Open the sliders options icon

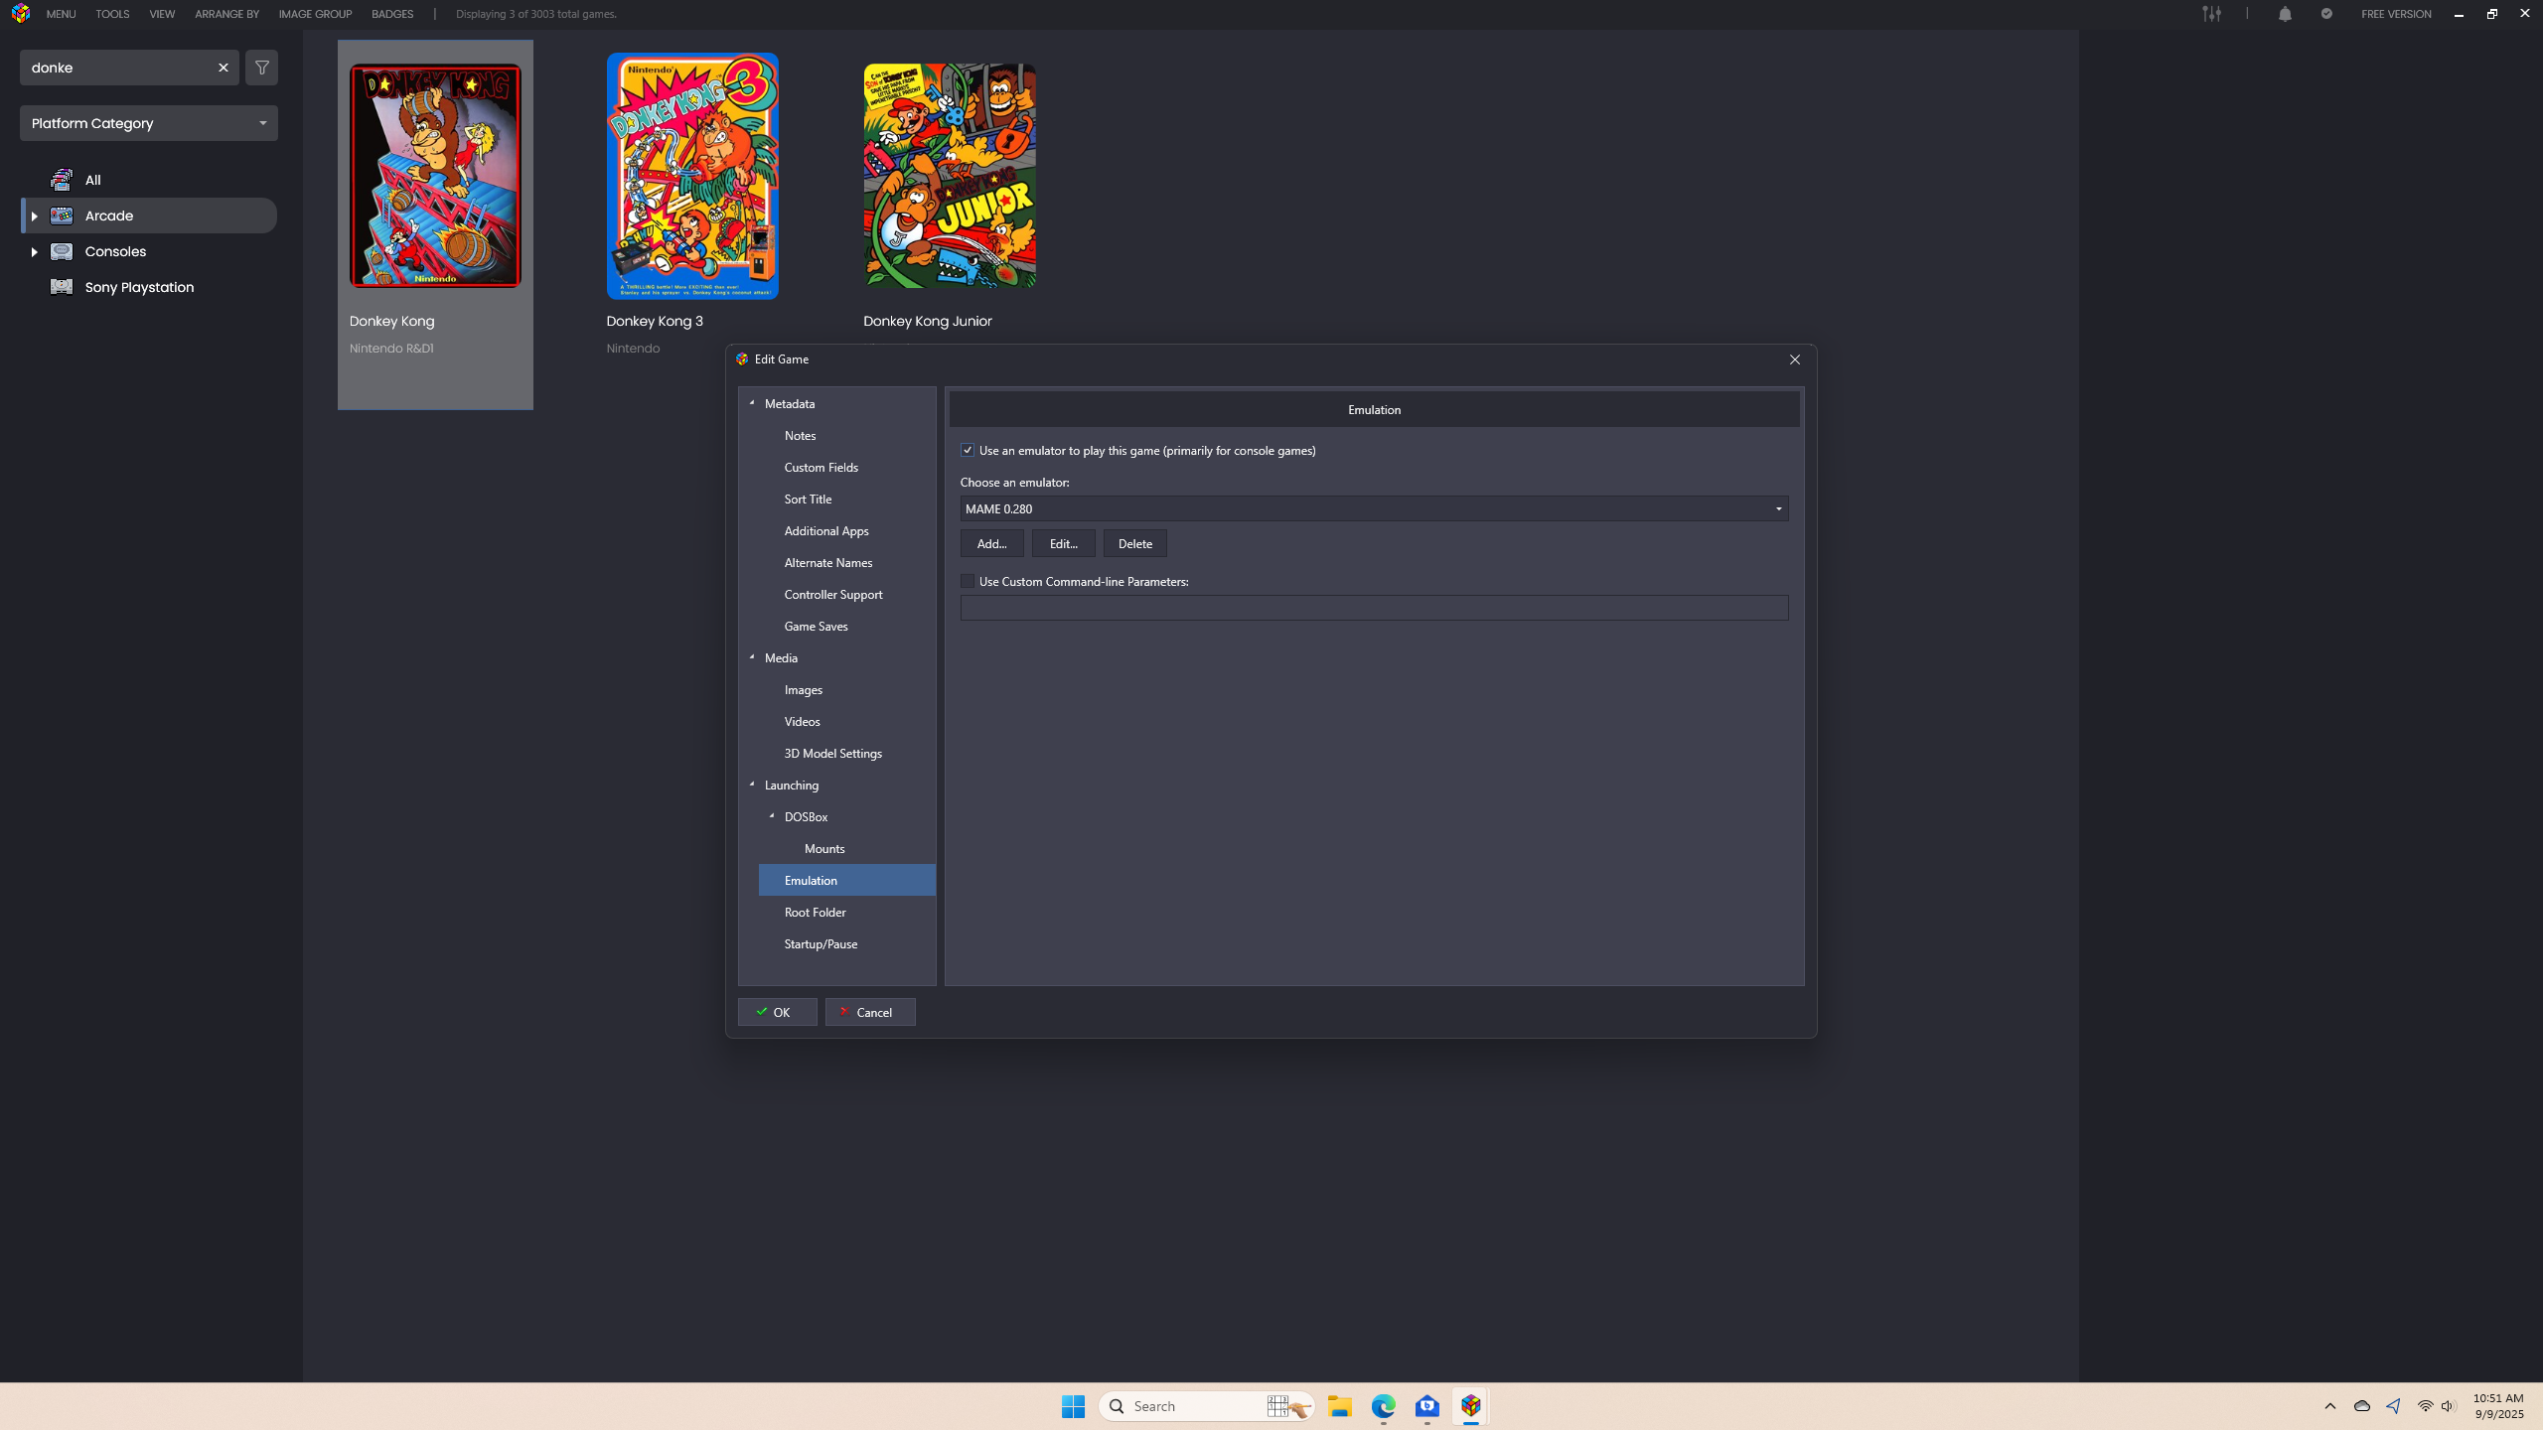pos(2211,14)
